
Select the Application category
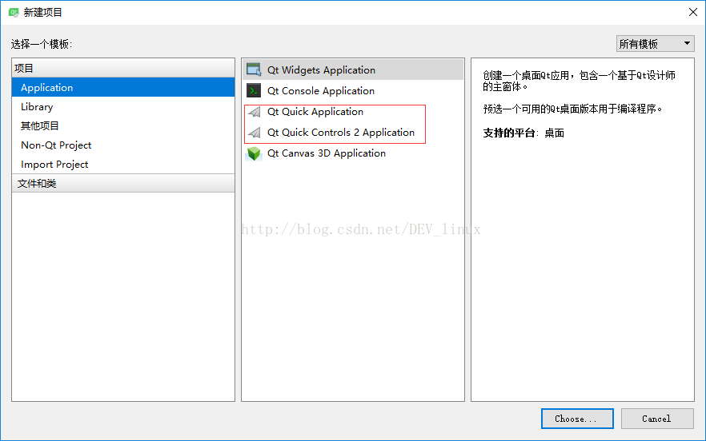[123, 87]
